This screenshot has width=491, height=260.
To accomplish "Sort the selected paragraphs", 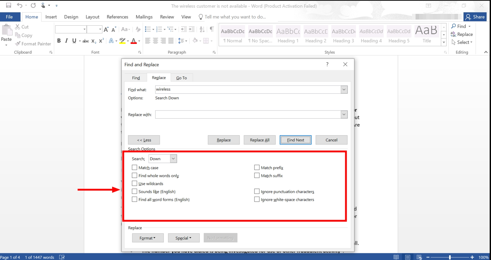I will pyautogui.click(x=202, y=29).
